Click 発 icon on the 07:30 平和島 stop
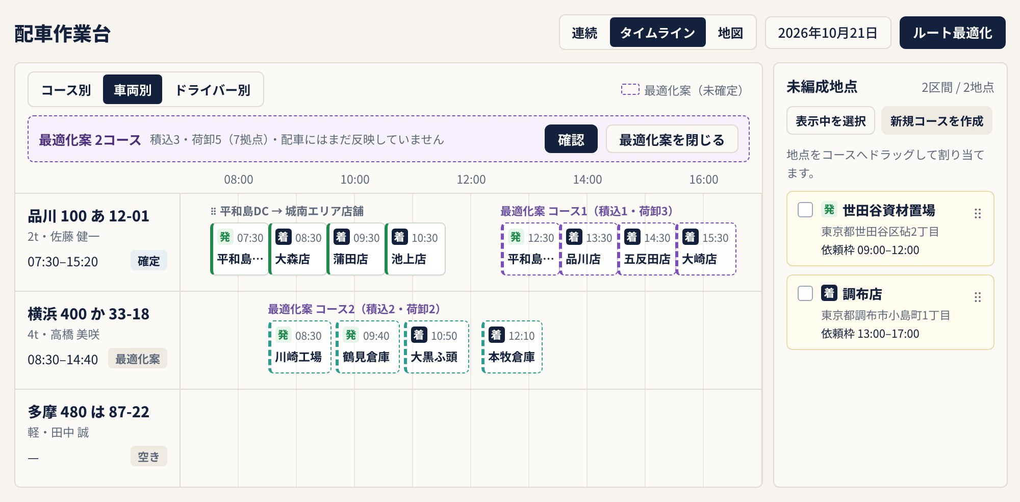1020x502 pixels. 225,237
